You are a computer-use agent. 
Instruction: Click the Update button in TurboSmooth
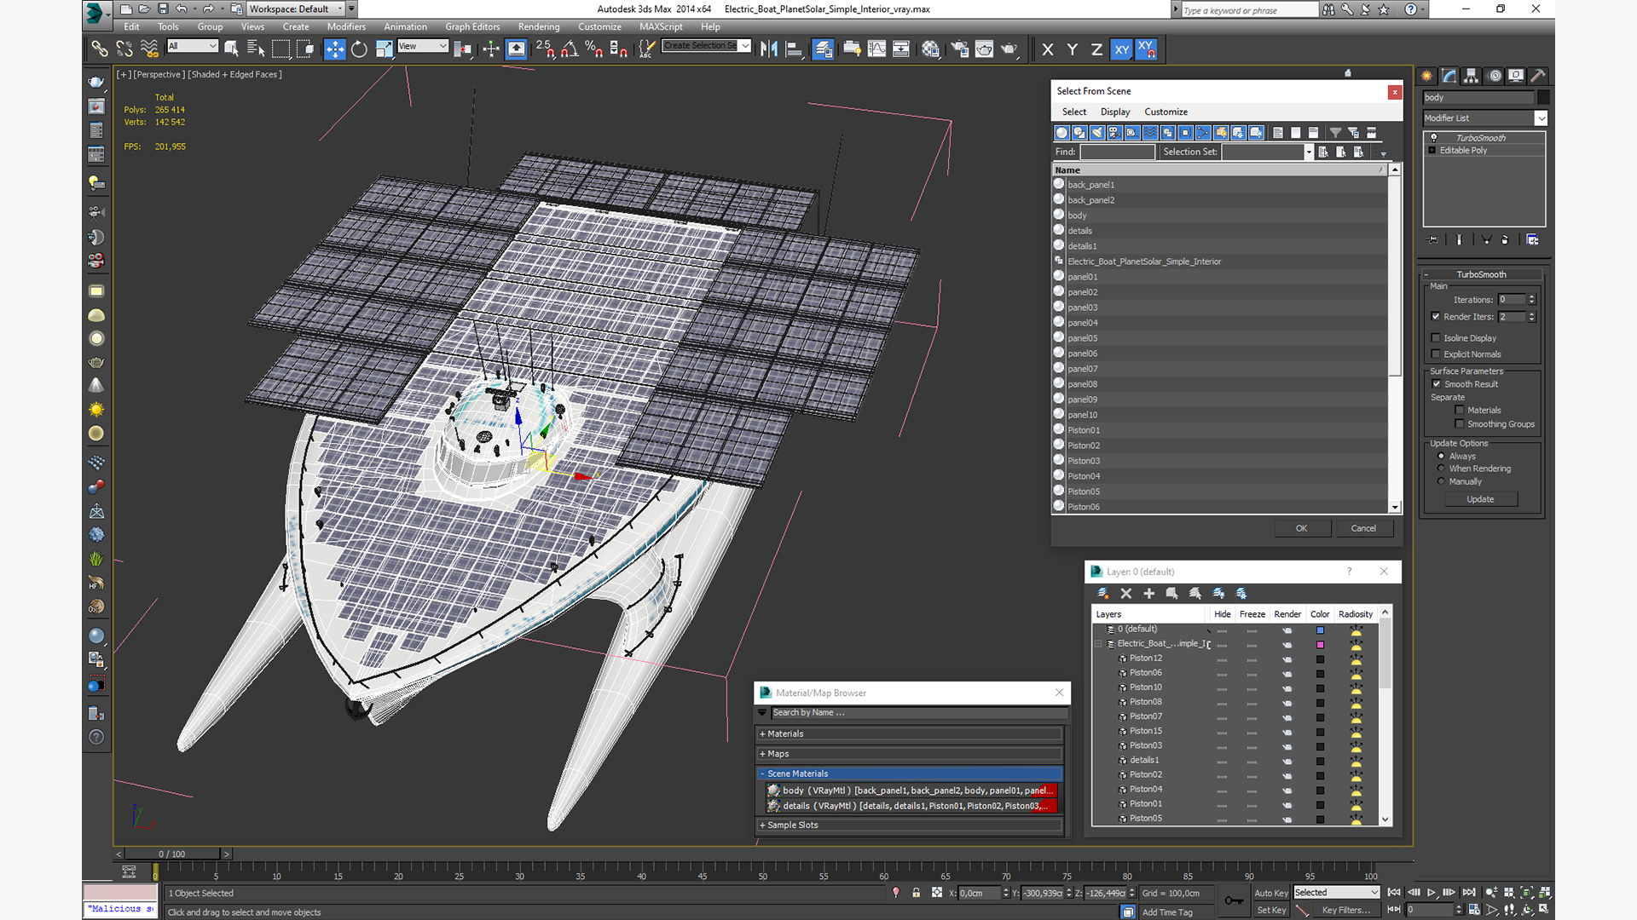point(1480,499)
